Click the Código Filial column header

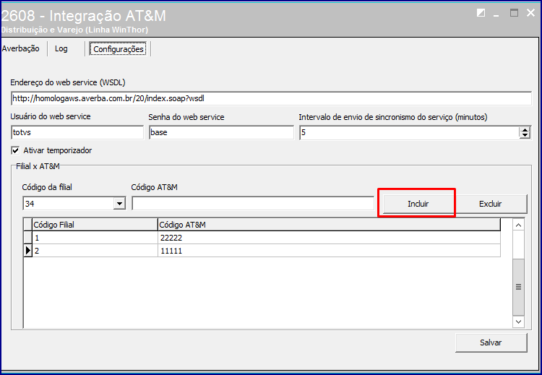pyautogui.click(x=95, y=225)
